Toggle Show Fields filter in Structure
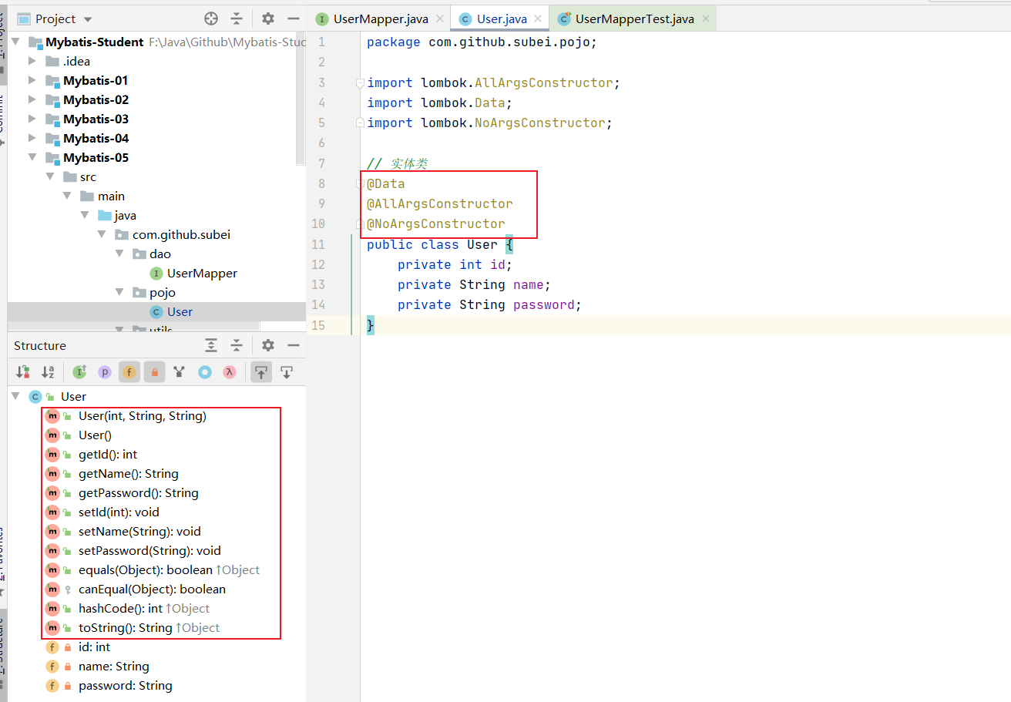Screen dimensions: 1011x702 coord(129,372)
